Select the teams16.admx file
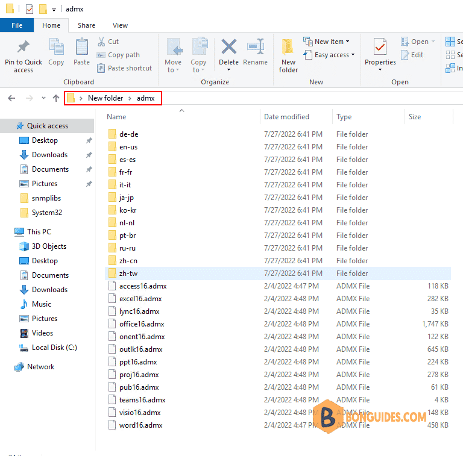The image size is (463, 456). 277,400
